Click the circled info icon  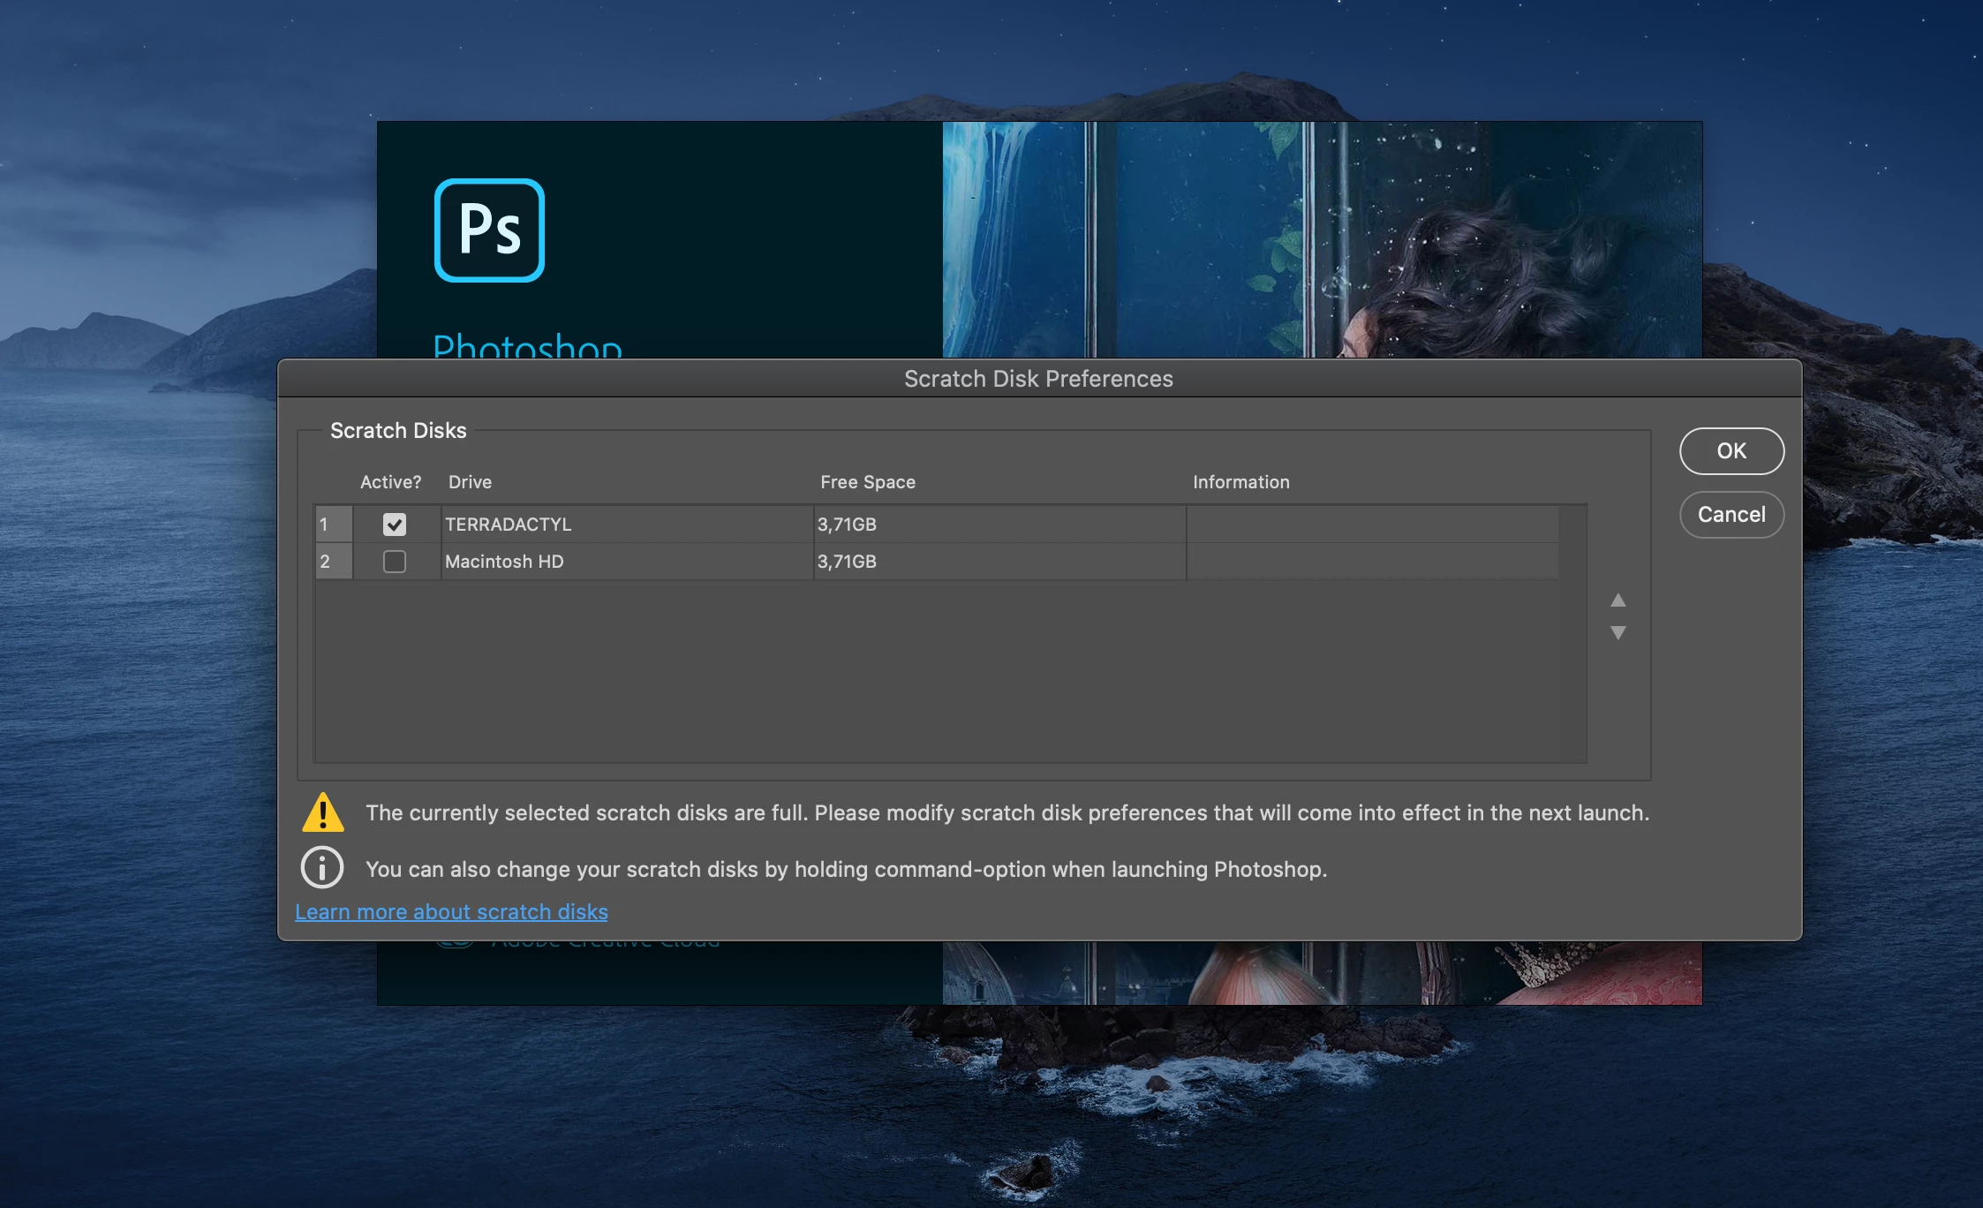tap(322, 868)
